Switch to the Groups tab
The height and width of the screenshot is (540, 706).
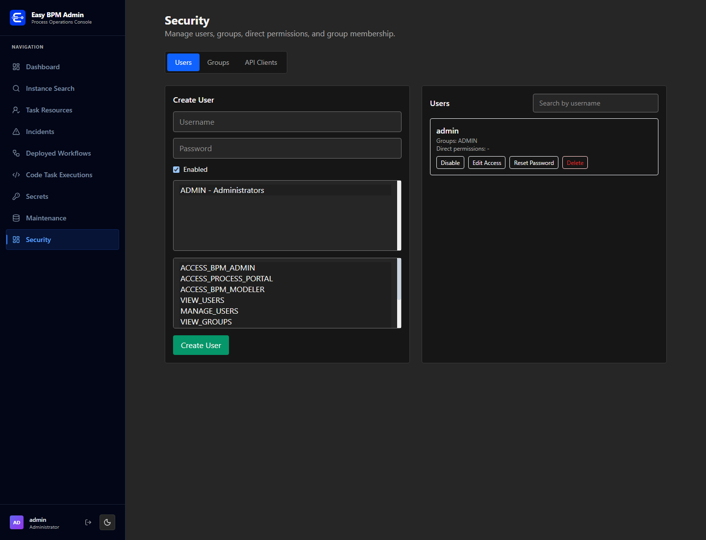(218, 62)
